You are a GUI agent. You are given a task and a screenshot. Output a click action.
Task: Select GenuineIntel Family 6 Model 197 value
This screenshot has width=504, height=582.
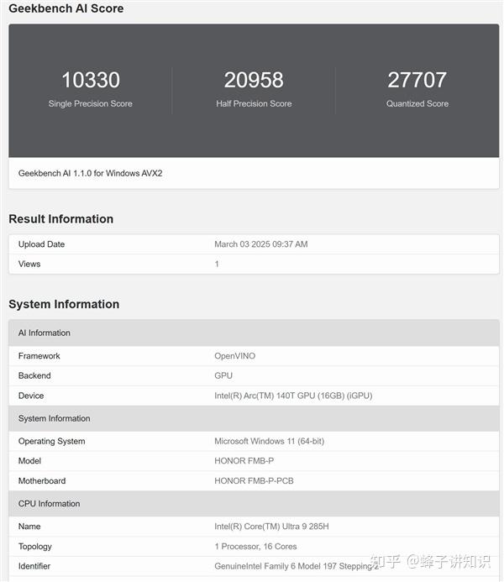click(x=297, y=566)
